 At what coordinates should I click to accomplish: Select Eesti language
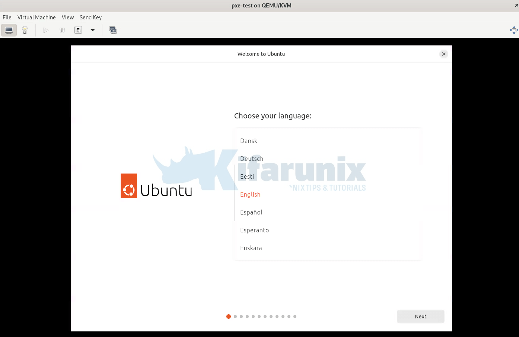[328, 177]
